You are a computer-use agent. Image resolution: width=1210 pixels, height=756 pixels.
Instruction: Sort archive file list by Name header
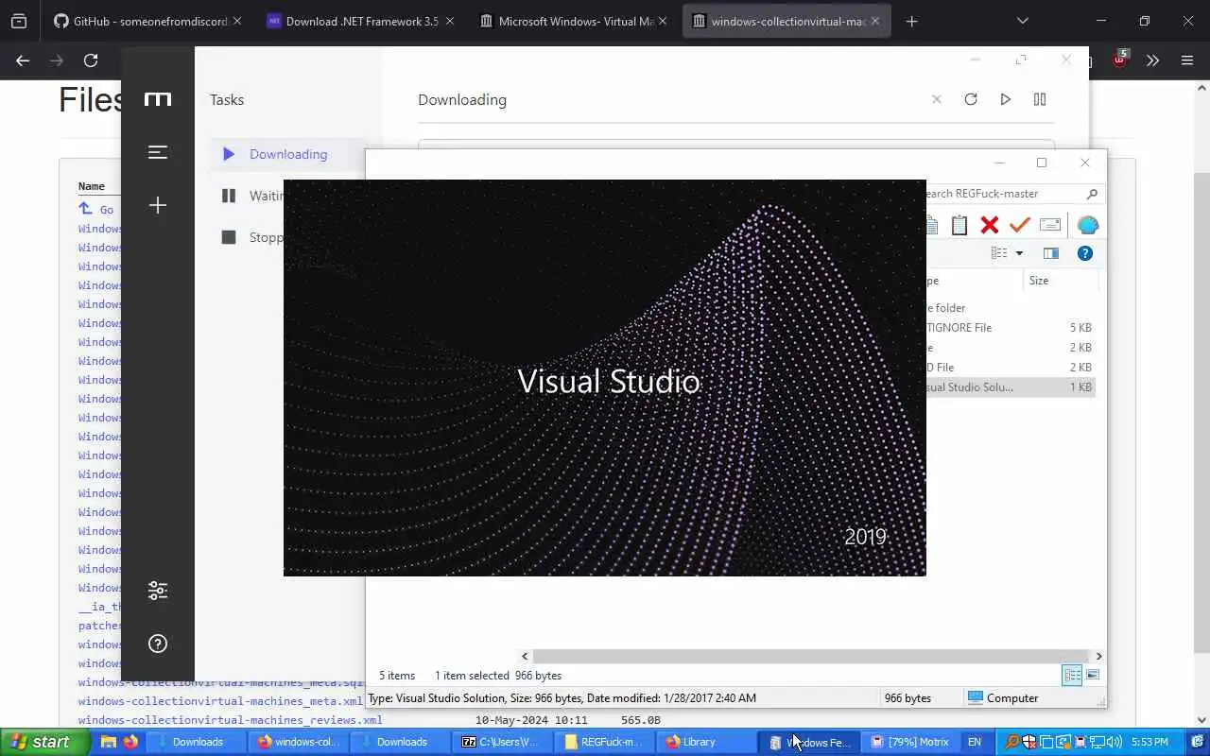click(92, 186)
